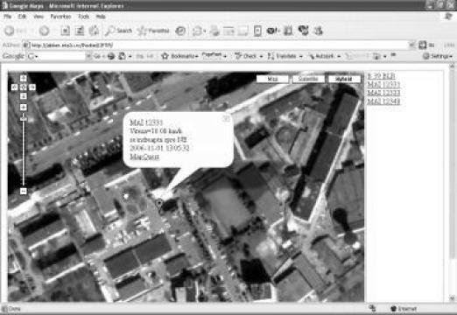
Task: Open the Google toolbar Go dropdown
Action: click(x=103, y=56)
